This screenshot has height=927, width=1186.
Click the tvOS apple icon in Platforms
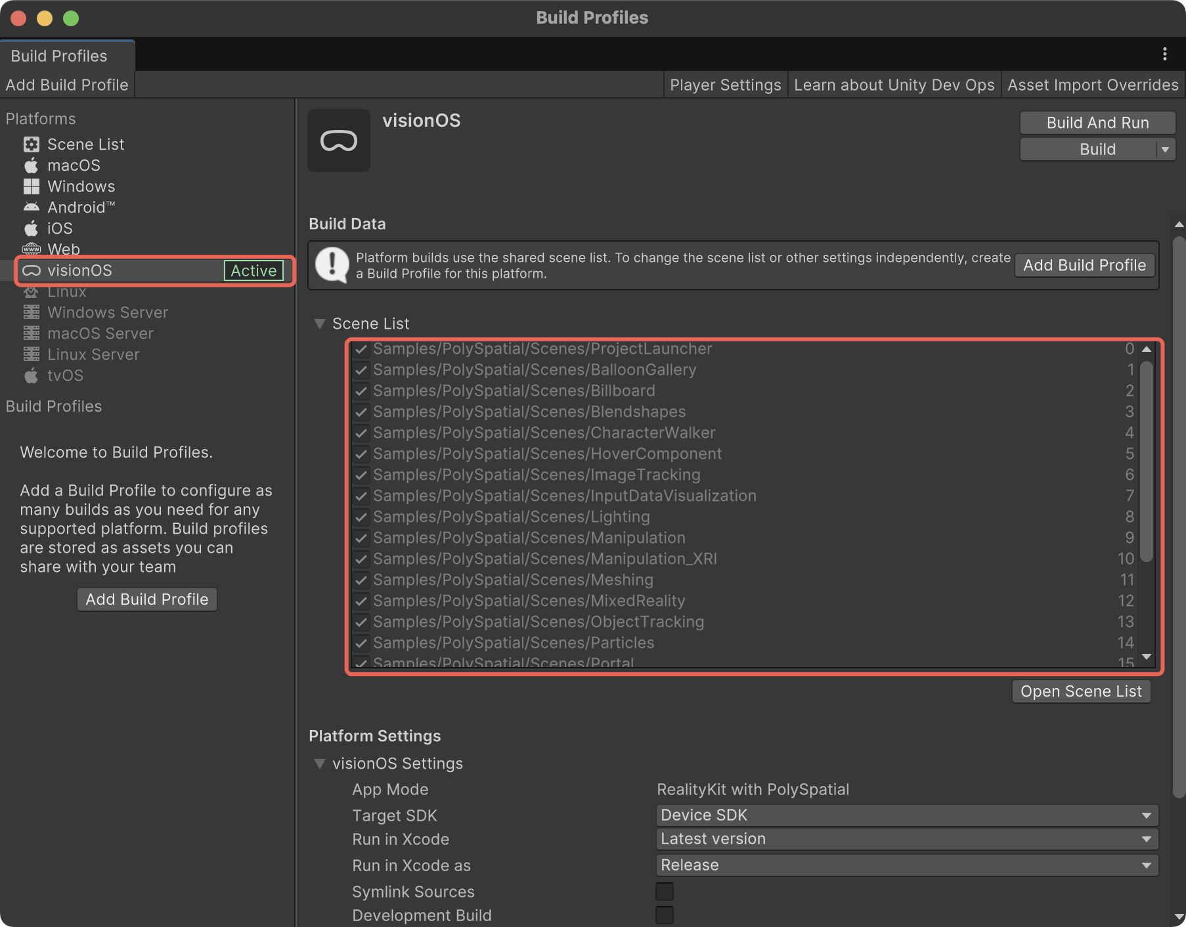point(32,376)
